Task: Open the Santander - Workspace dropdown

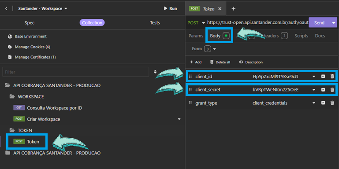Action: point(43,9)
